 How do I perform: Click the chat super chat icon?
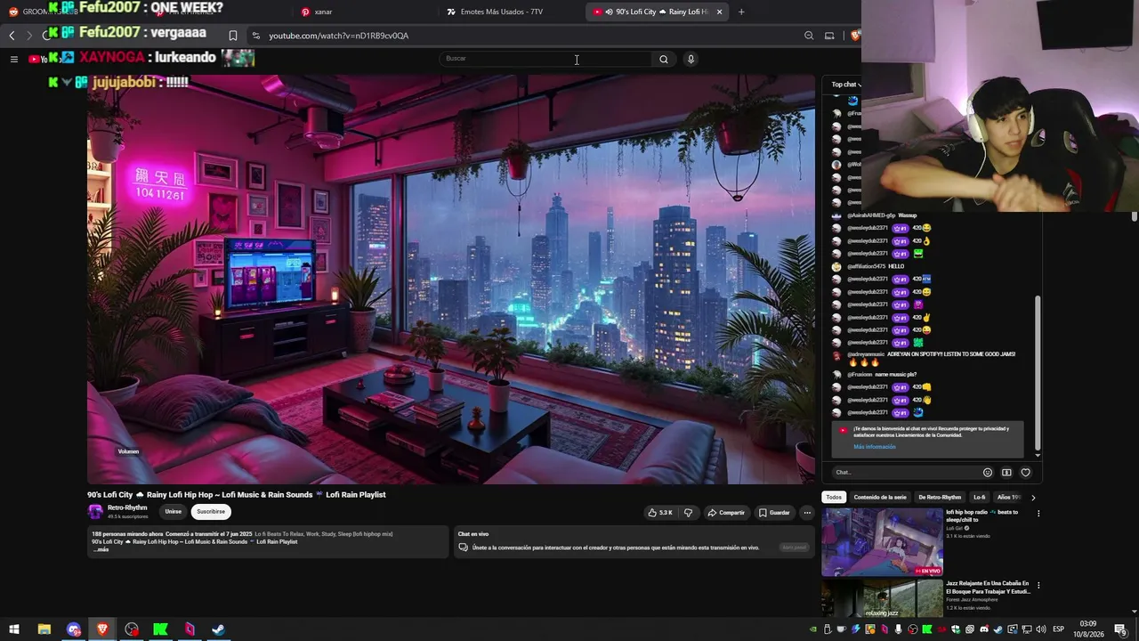[x=1006, y=473]
